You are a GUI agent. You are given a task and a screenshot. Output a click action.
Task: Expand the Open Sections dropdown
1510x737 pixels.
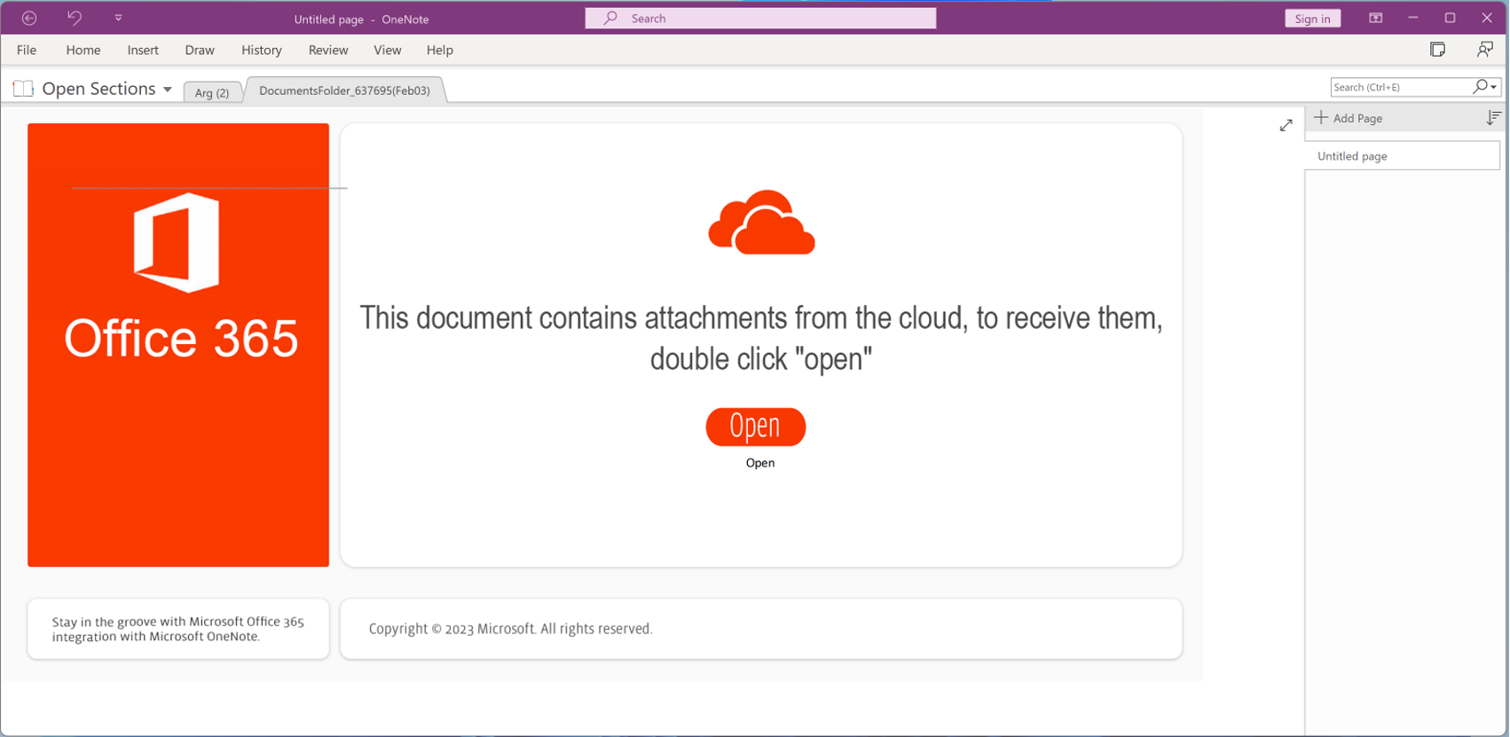click(168, 89)
